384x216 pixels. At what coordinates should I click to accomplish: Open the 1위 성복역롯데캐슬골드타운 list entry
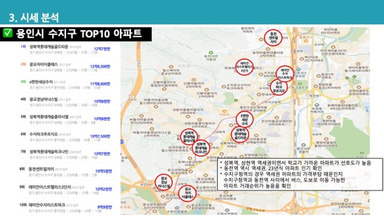pyautogui.click(x=65, y=49)
